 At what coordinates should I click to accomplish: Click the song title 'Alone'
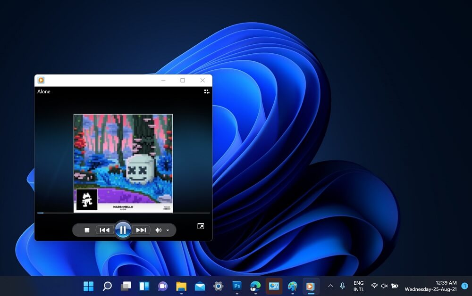43,91
